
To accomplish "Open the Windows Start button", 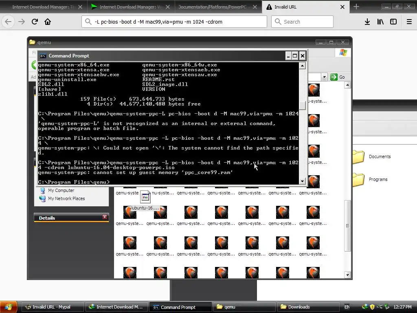I will pos(9,307).
